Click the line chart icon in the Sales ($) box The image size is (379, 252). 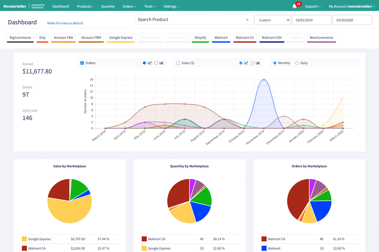246,63
